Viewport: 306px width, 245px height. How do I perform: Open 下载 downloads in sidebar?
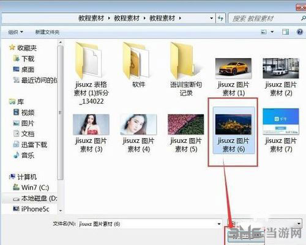[28, 59]
